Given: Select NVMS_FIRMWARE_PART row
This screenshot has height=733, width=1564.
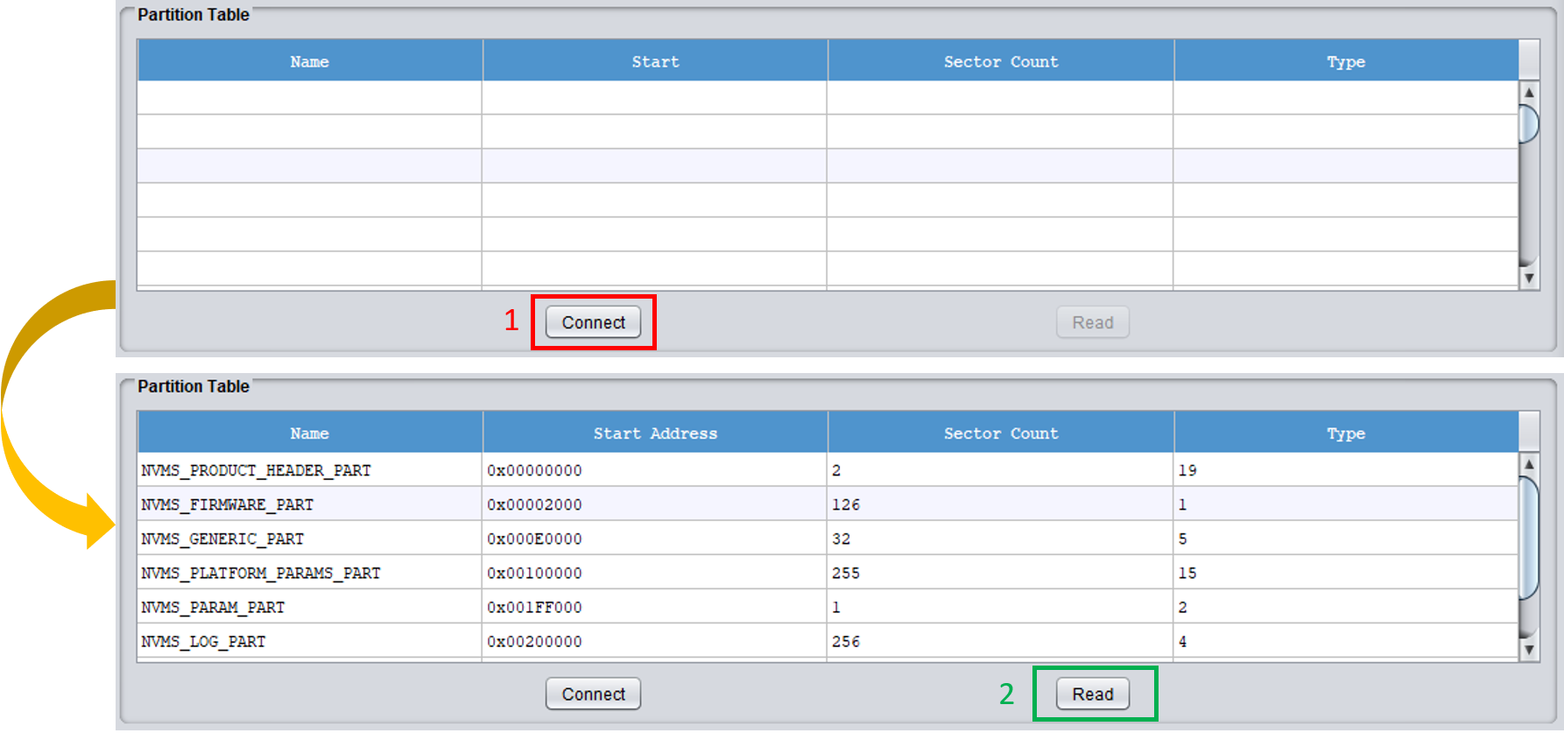Looking at the screenshot, I should [x=828, y=504].
